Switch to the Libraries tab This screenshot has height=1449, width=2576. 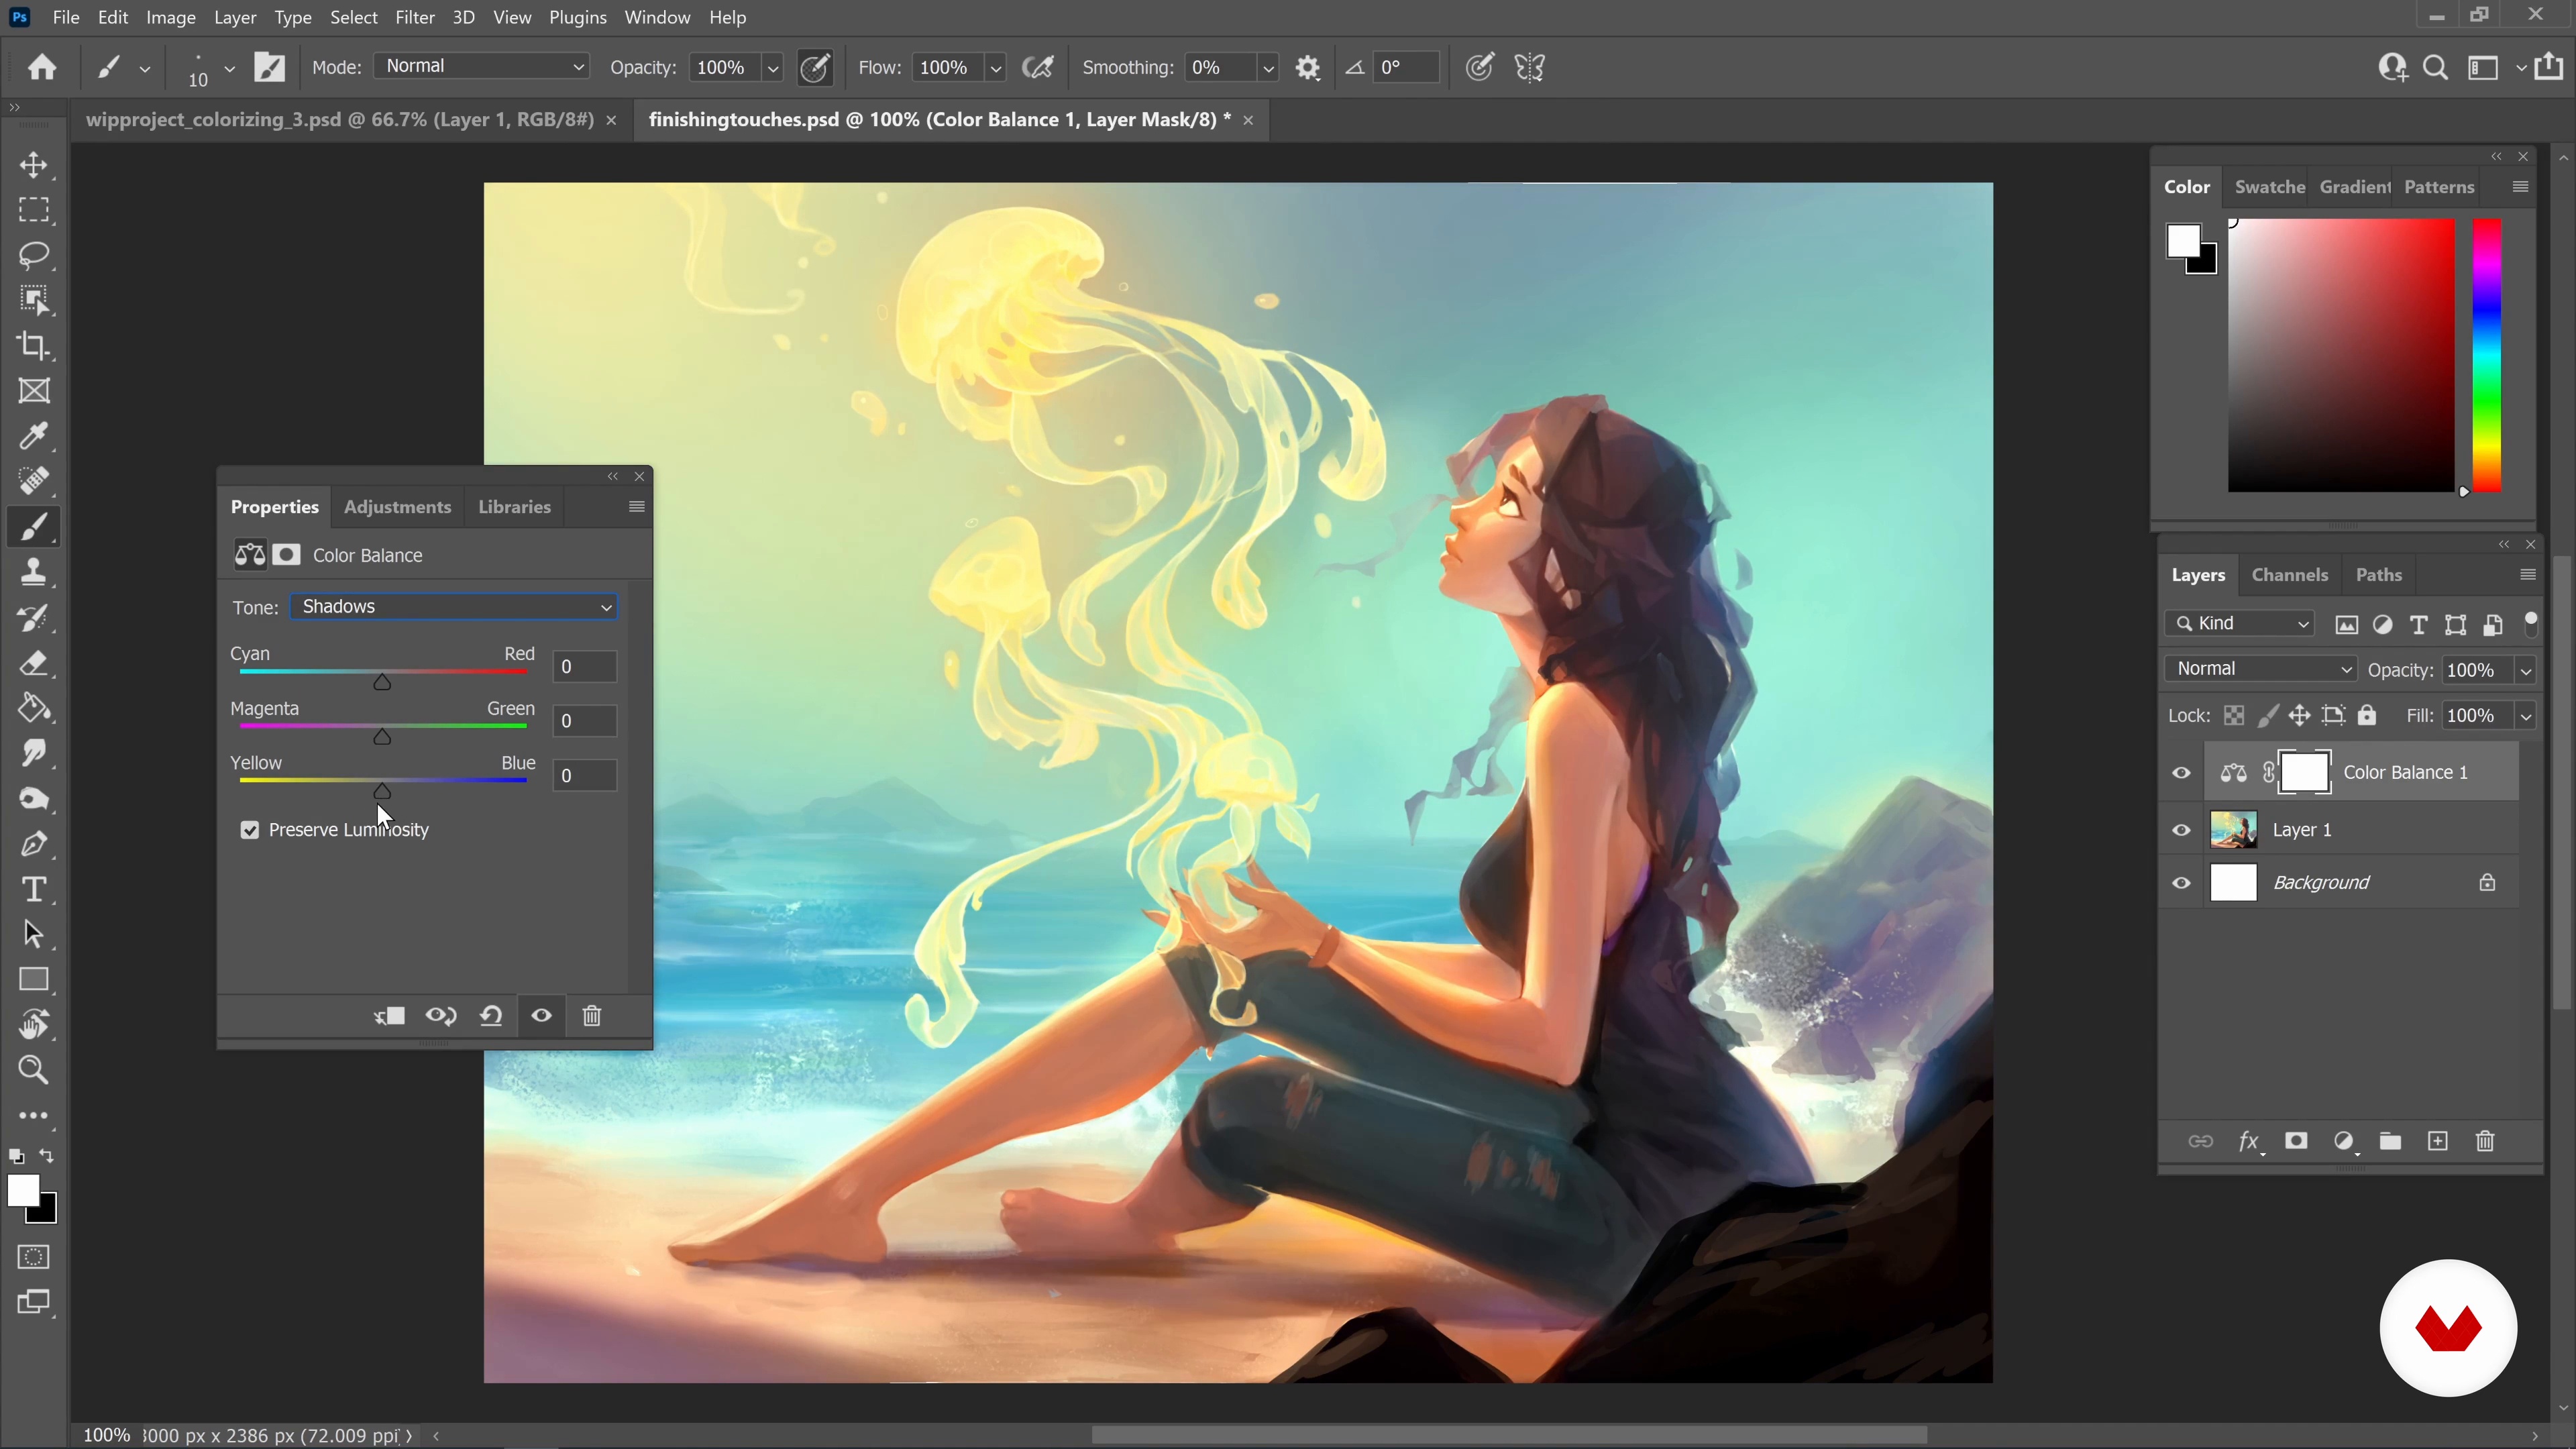514,507
